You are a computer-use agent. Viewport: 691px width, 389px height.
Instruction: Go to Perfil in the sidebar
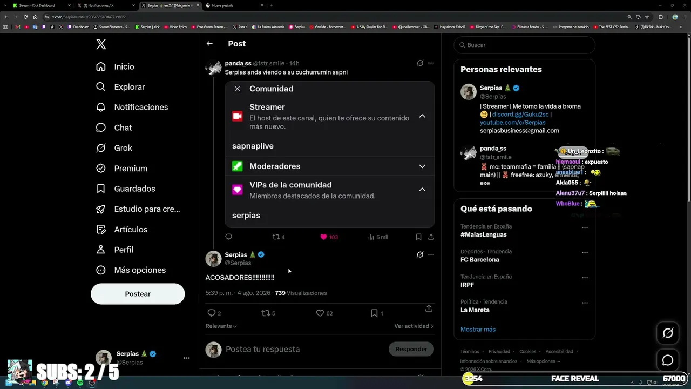(x=114, y=250)
